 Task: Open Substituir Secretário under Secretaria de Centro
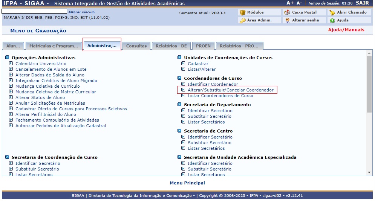coord(210,143)
